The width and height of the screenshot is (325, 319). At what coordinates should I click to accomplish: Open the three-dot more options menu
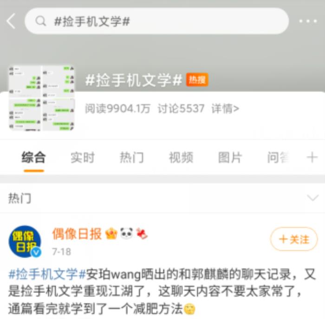[308, 21]
